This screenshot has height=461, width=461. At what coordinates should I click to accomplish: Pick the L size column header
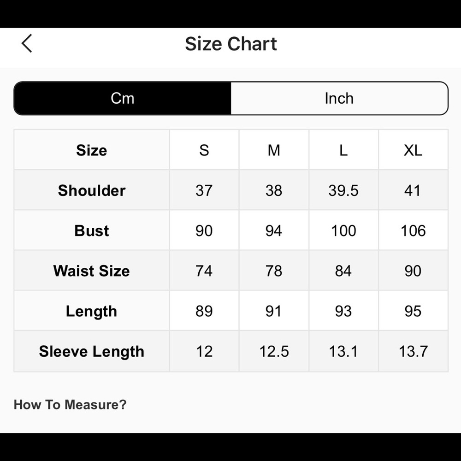point(343,150)
